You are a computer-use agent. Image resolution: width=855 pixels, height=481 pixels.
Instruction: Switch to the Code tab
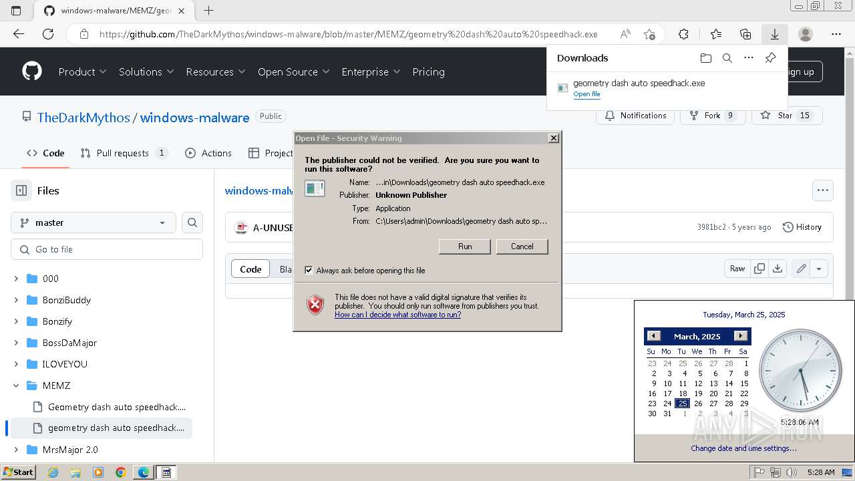[x=45, y=153]
